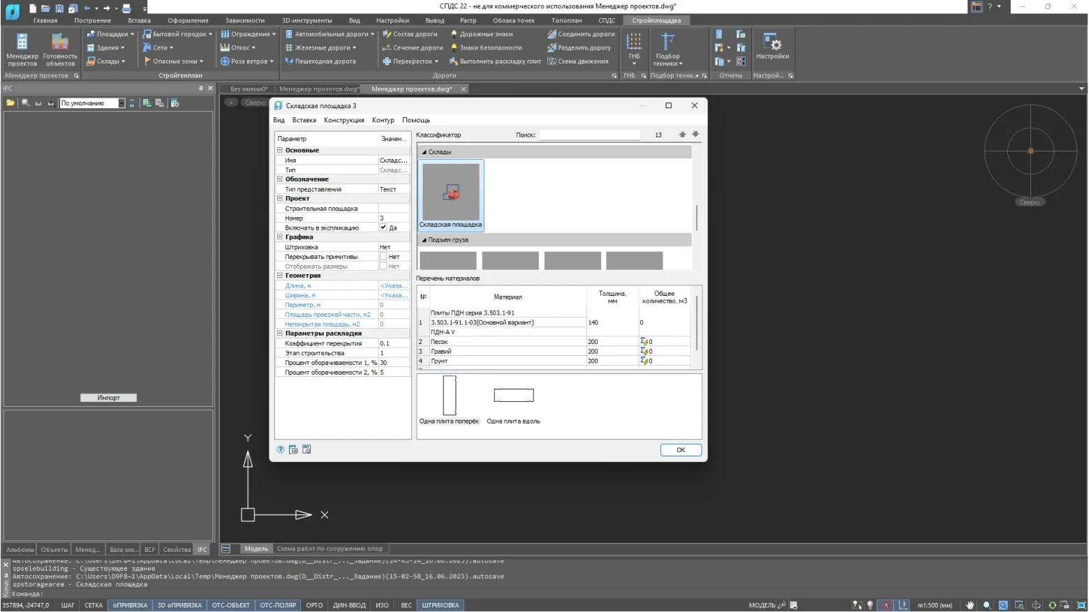Open the Конструкция menu in dialog

[343, 120]
